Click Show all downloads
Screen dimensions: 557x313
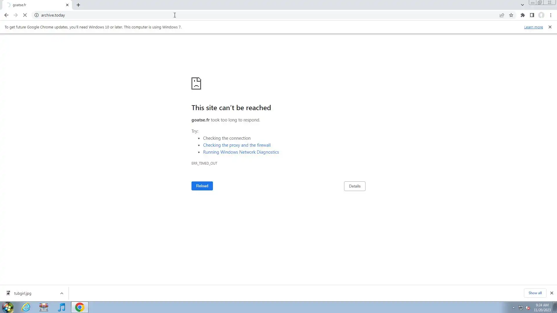(535, 293)
